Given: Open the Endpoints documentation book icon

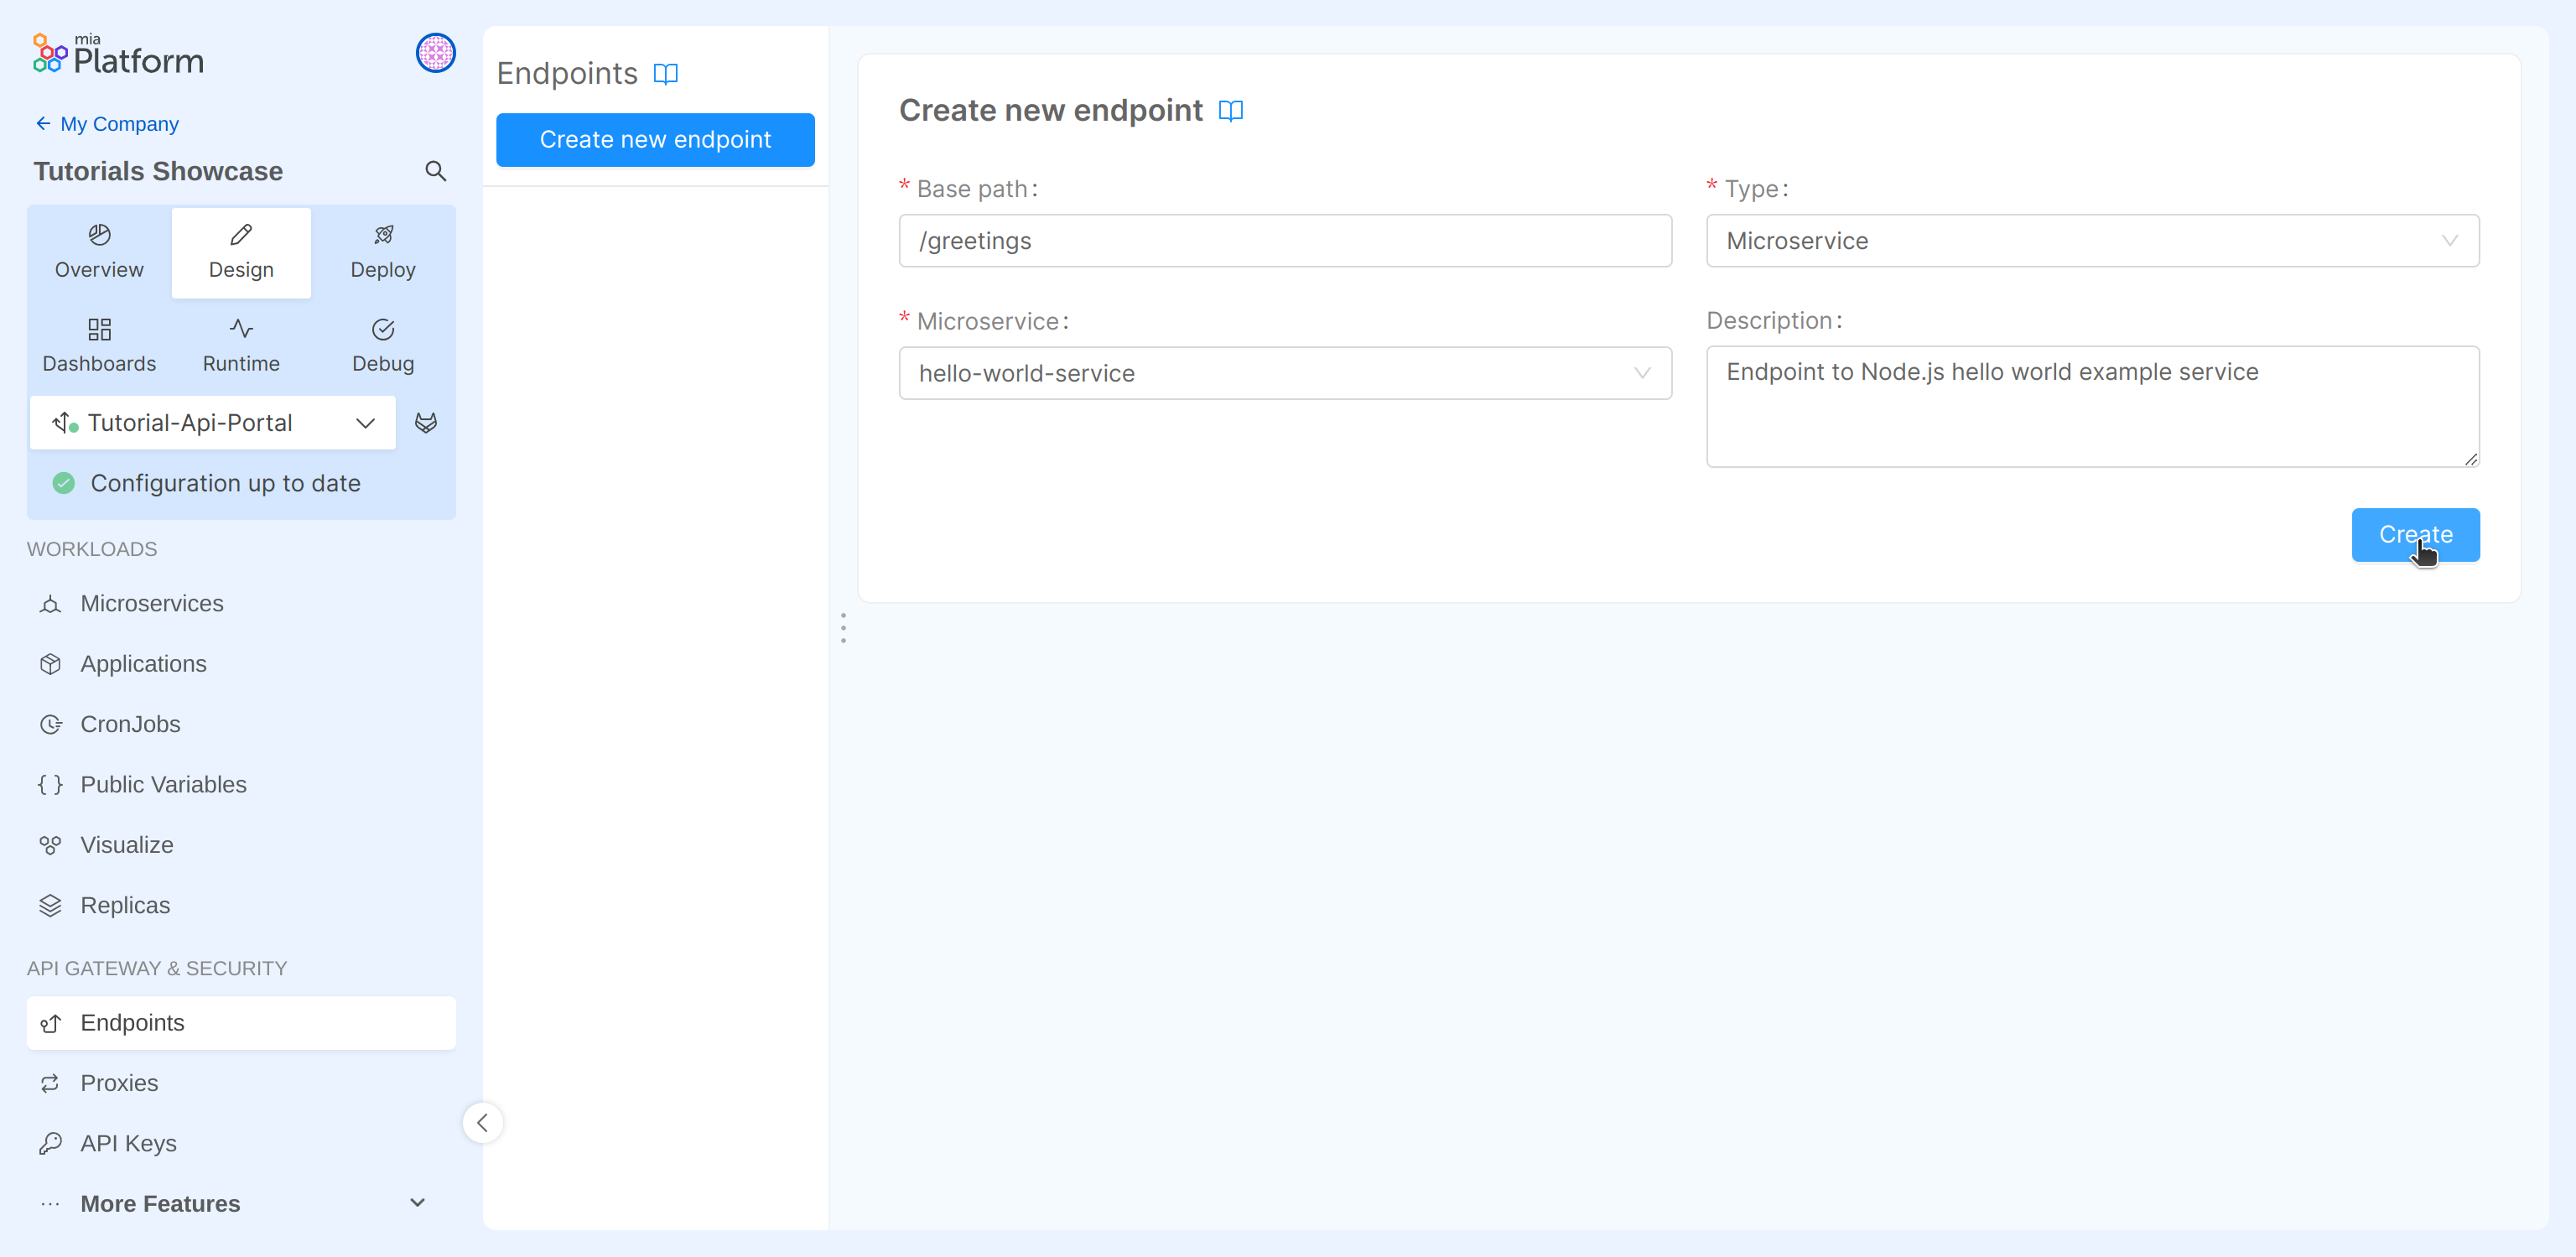Looking at the screenshot, I should 666,73.
